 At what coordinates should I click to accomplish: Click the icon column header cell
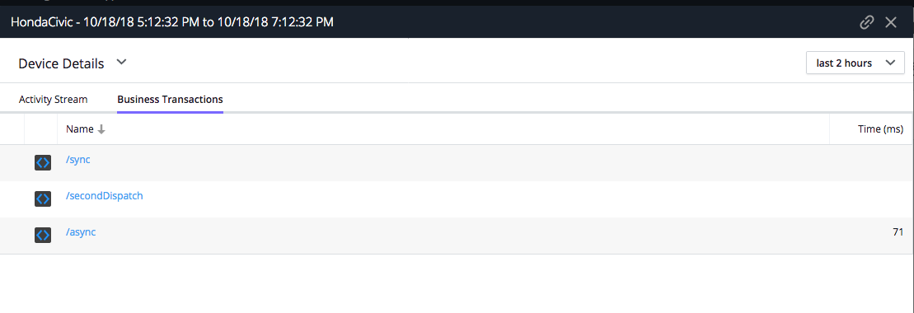pos(41,129)
